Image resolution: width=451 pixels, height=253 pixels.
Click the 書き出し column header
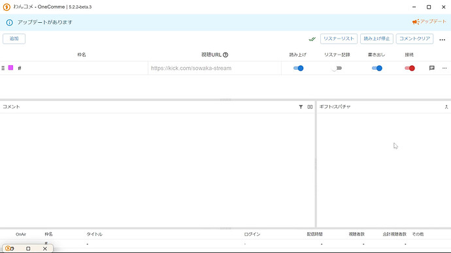pos(376,55)
